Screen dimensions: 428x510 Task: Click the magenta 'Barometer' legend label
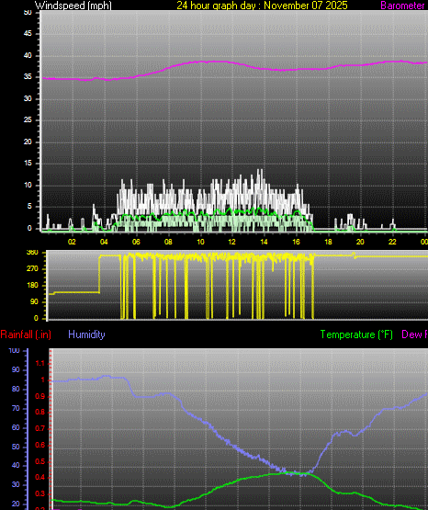coord(402,6)
